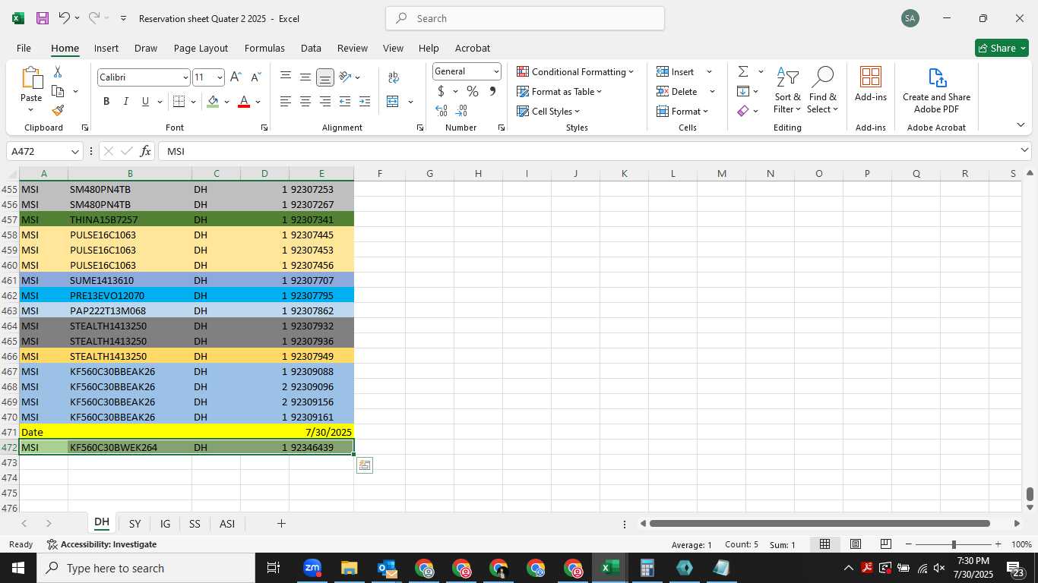
Task: Increase font size with the larger A icon
Action: point(236,77)
